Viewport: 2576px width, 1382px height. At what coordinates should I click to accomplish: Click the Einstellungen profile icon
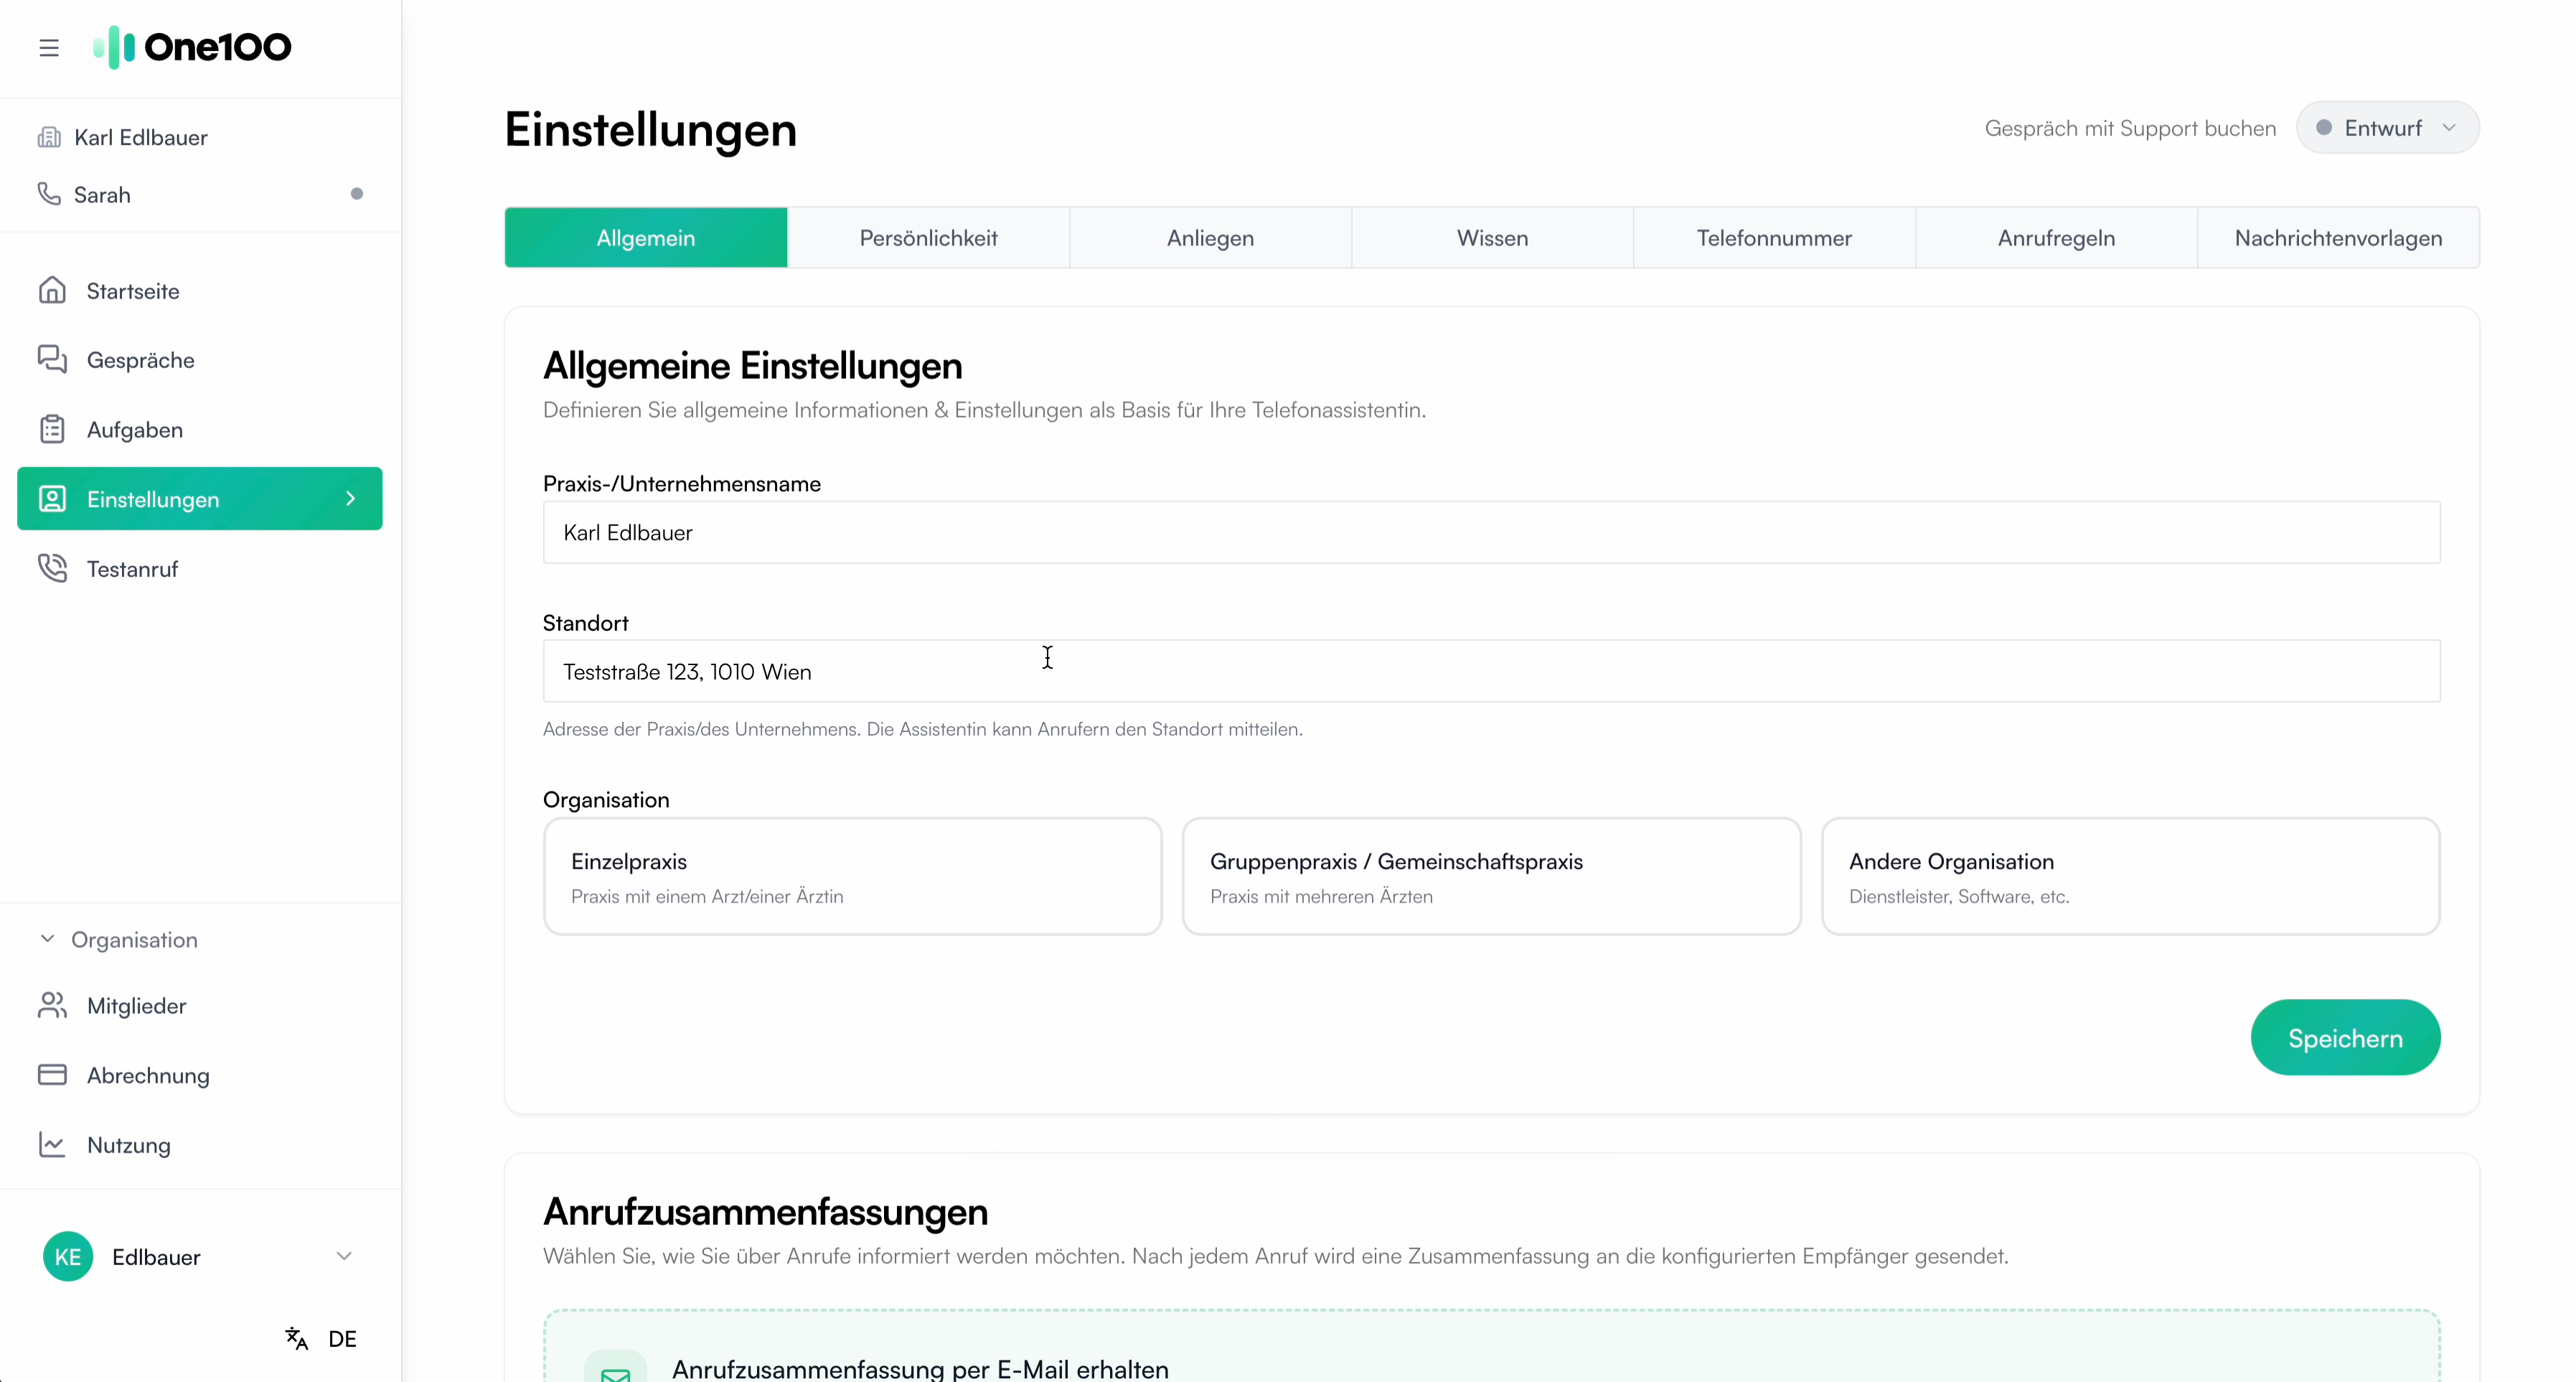52,498
